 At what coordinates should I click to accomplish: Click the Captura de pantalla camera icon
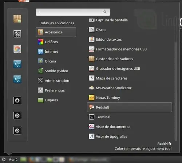click(92, 20)
